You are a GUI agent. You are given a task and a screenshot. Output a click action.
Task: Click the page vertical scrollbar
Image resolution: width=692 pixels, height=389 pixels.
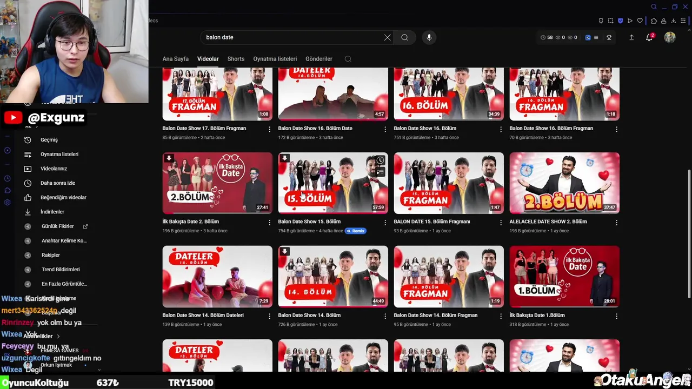coord(688,233)
